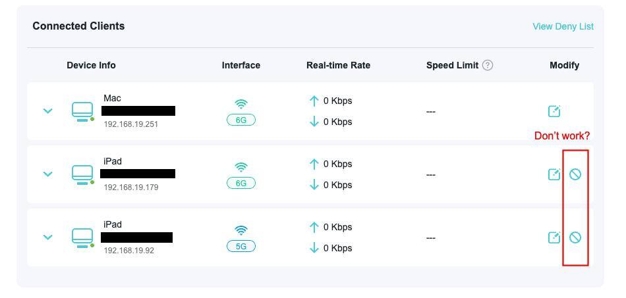Click the 6G Wi-Fi icon for Mac

coord(241,104)
